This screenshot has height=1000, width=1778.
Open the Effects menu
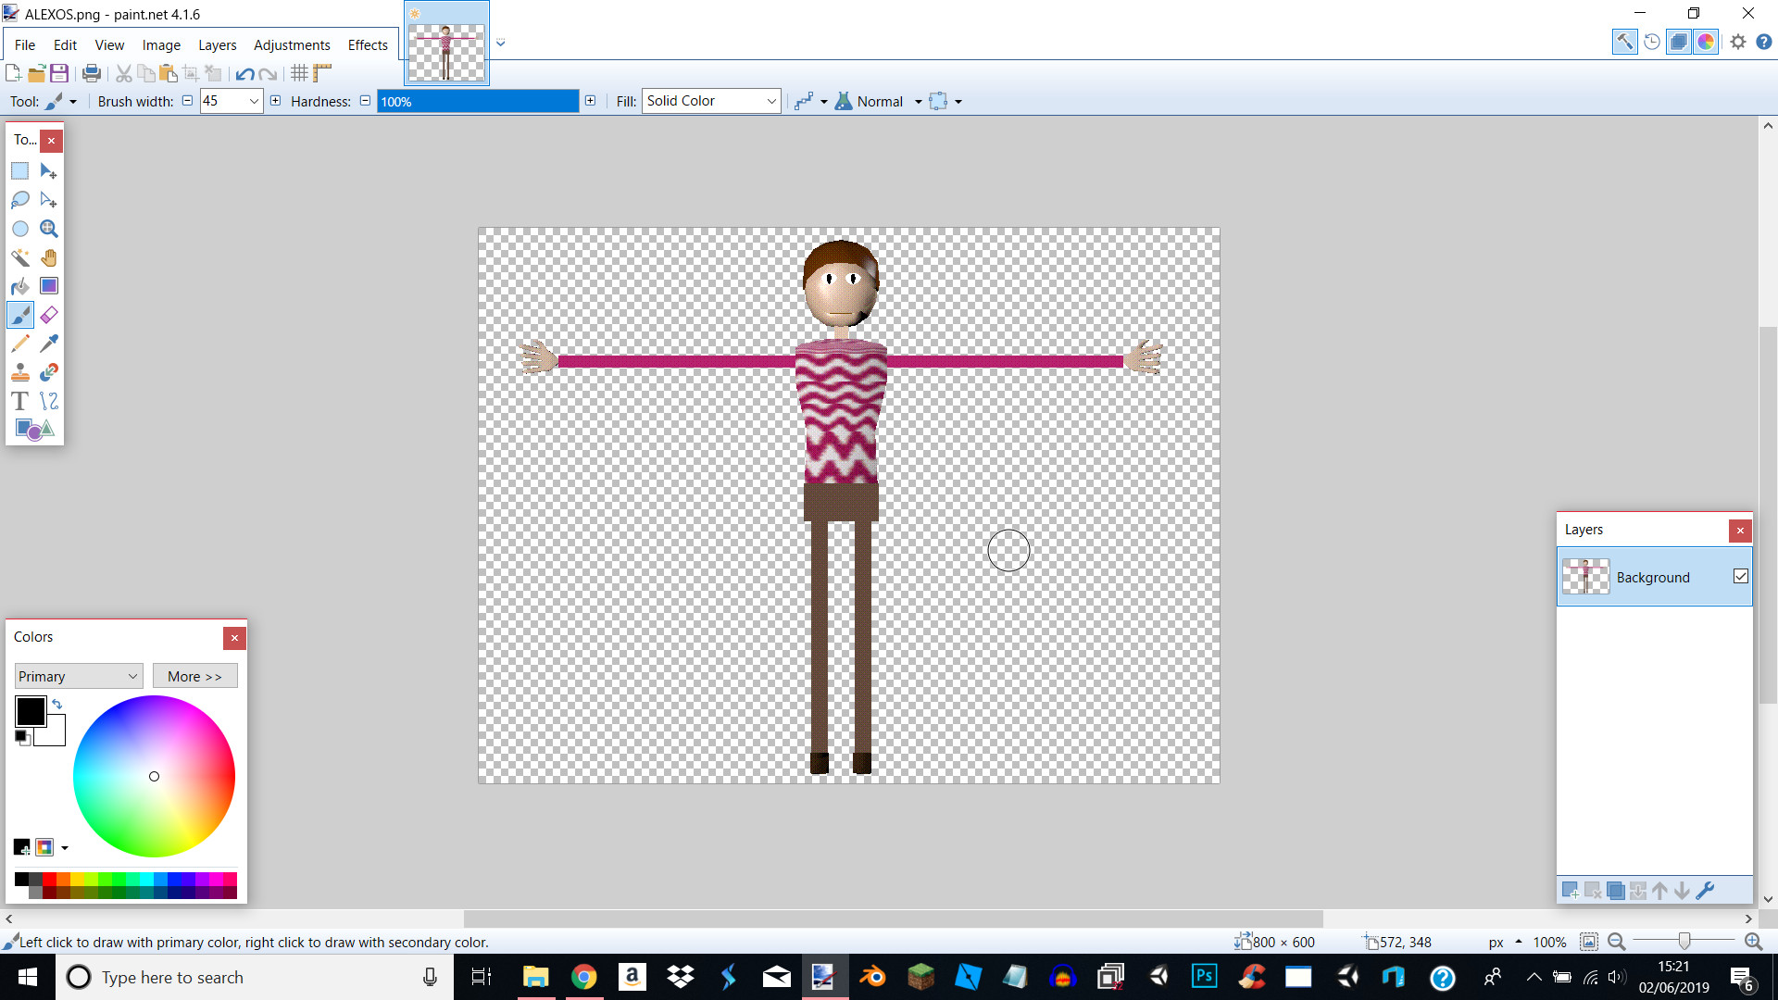pyautogui.click(x=368, y=44)
